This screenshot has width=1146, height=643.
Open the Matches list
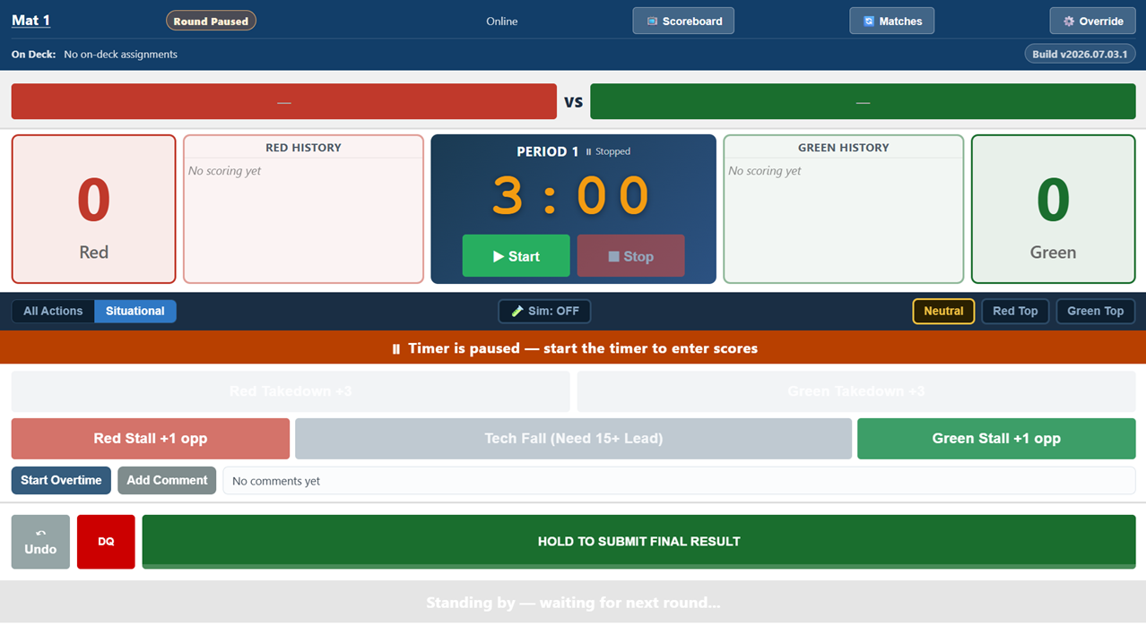point(891,21)
